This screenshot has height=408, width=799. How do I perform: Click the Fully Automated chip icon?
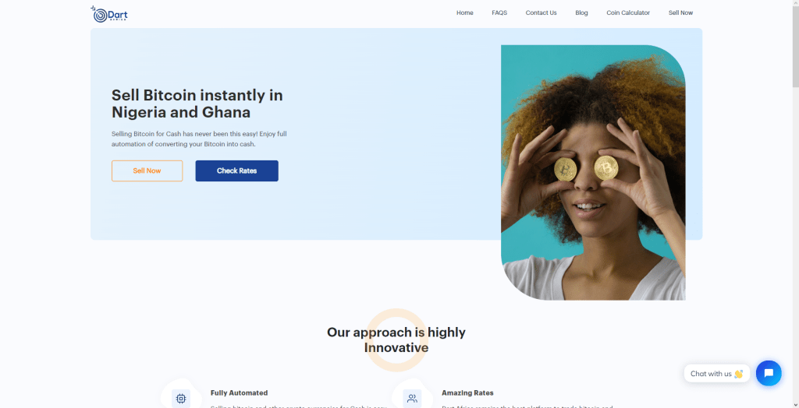pos(181,399)
